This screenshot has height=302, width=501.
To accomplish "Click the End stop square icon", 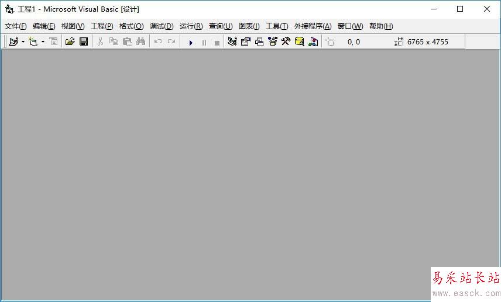I will tap(217, 43).
